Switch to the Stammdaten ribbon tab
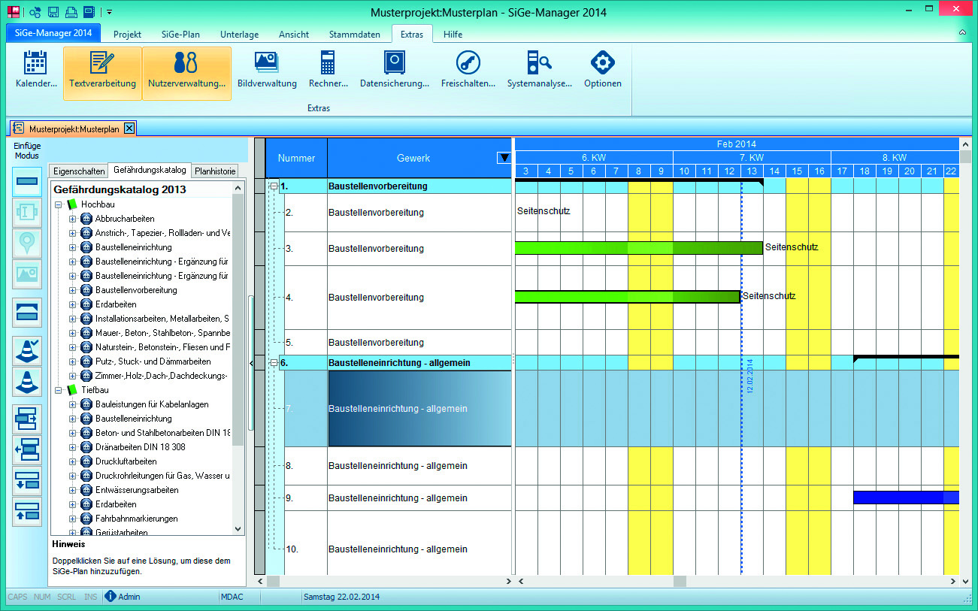This screenshot has width=978, height=611. click(353, 35)
